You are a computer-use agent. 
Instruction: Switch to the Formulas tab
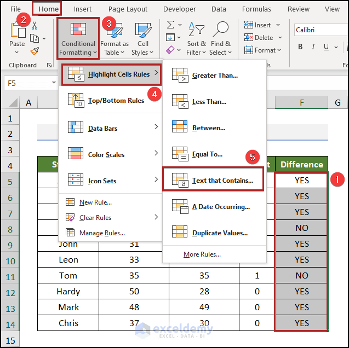coord(256,9)
